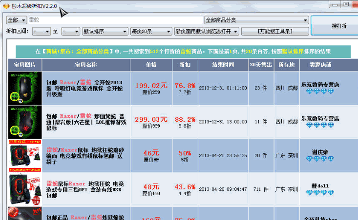Open thumbnail of 地狱狂蛇 三档DPI mouse
358x220 pixels.
pyautogui.click(x=25, y=189)
